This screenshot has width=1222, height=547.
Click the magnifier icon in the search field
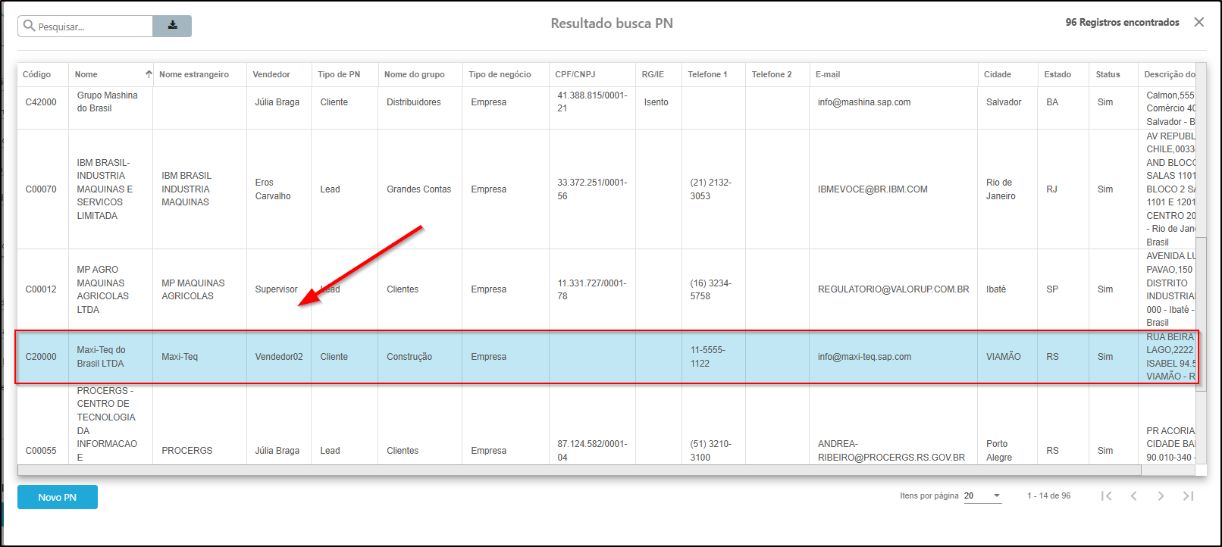(29, 27)
